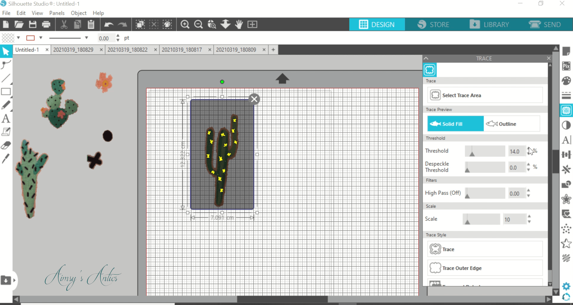Screen dimensions: 573x305
Task: Select the Knife tool
Action: (6, 159)
